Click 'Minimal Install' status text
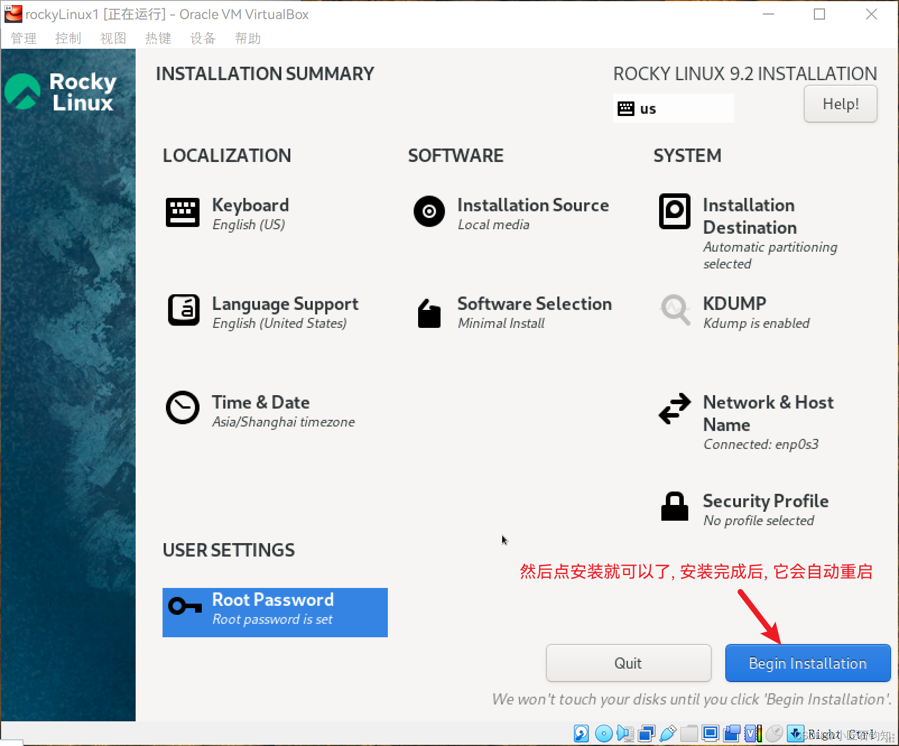Viewport: 899px width, 746px height. coord(501,323)
